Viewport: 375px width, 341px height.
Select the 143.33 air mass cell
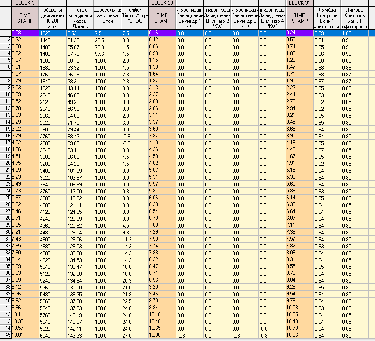80,335
